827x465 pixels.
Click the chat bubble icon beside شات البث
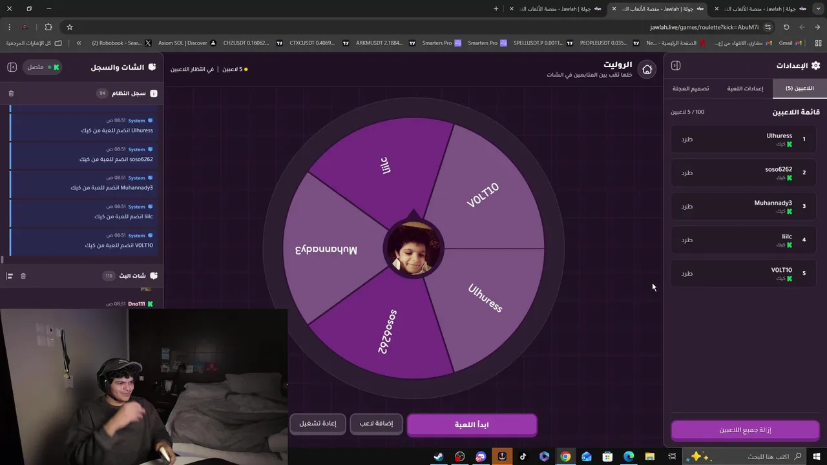pos(153,276)
